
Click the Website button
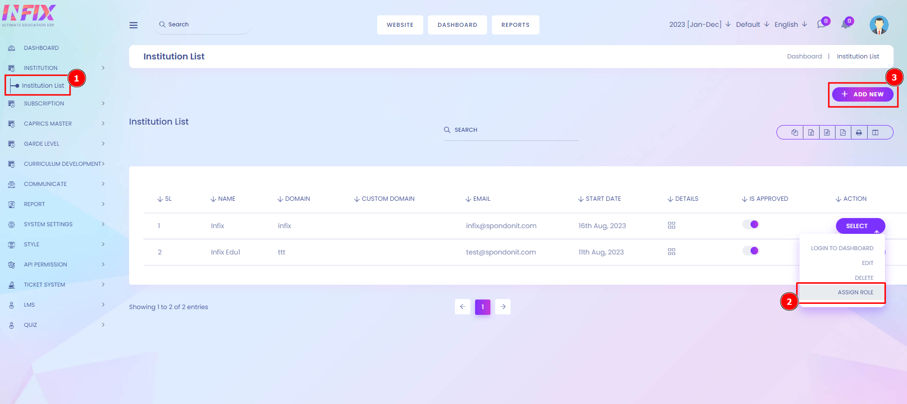400,25
